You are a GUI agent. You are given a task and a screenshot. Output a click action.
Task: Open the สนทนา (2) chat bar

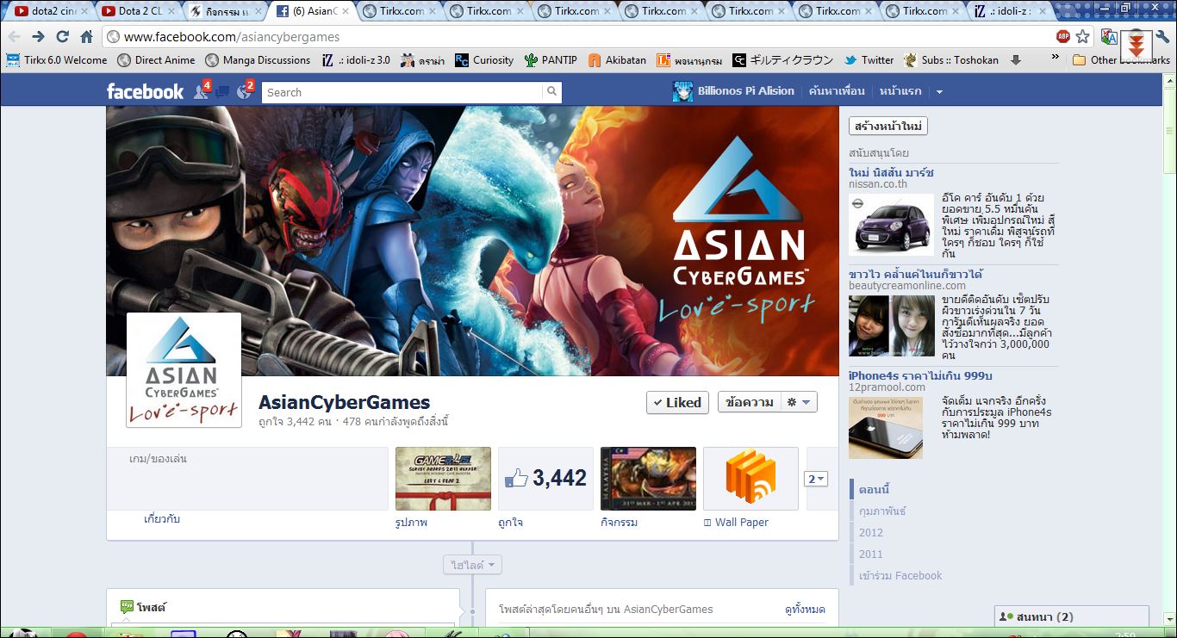[x=1072, y=616]
